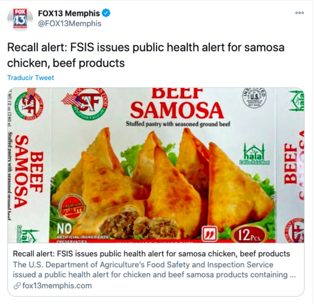Click the link card headline about the recall alert

[x=152, y=254]
